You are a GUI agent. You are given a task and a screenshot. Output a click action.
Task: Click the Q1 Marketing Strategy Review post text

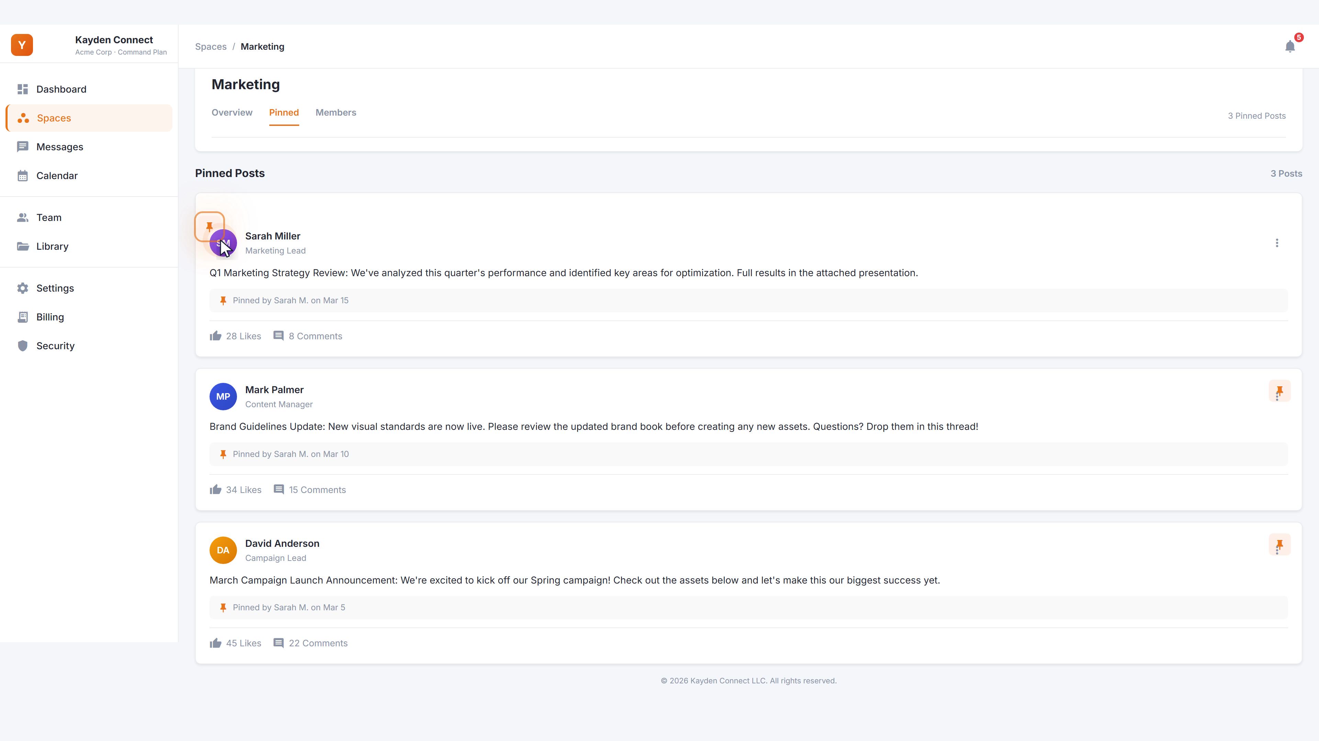pyautogui.click(x=564, y=273)
